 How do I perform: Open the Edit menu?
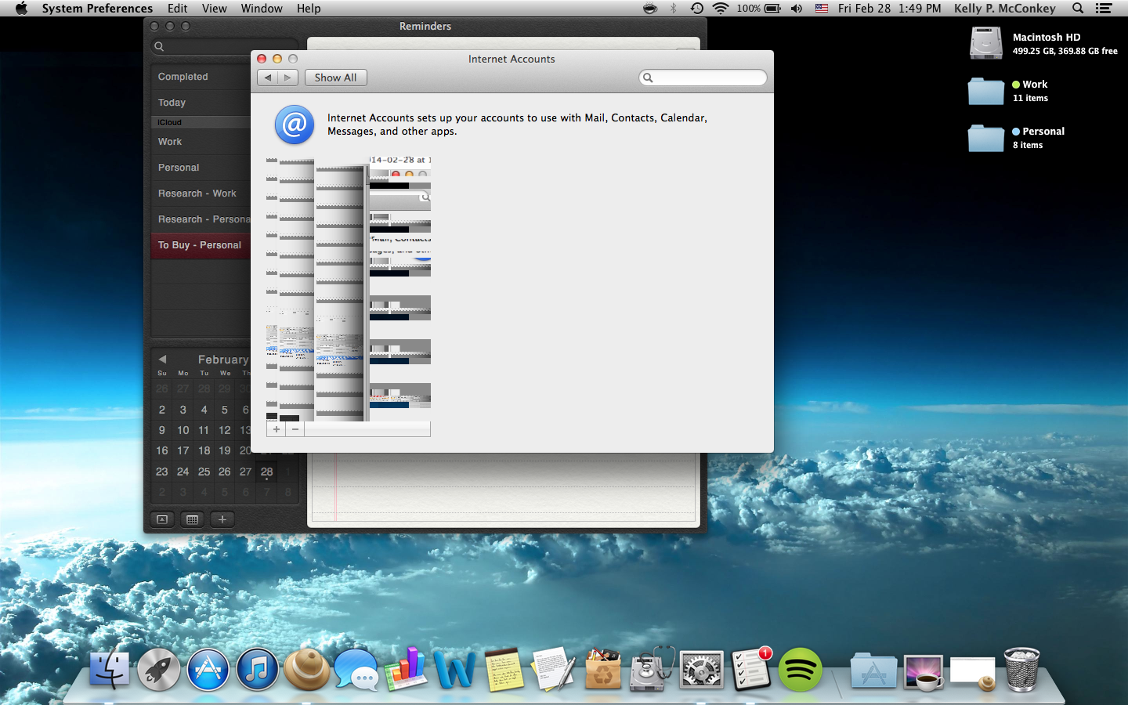coord(178,9)
